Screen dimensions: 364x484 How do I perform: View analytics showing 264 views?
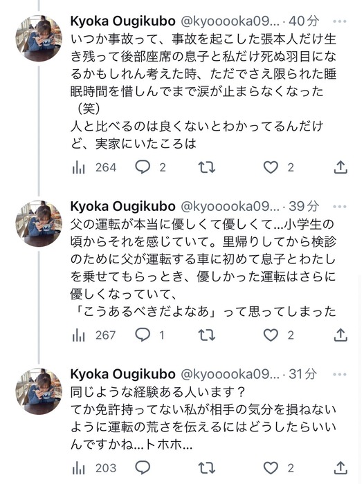(94, 167)
